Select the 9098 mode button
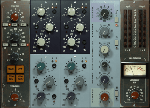 coord(11,69)
